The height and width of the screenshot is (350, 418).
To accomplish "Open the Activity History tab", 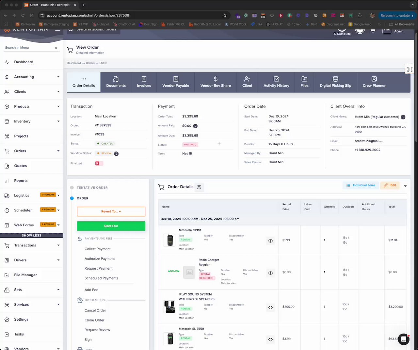I will point(276,82).
